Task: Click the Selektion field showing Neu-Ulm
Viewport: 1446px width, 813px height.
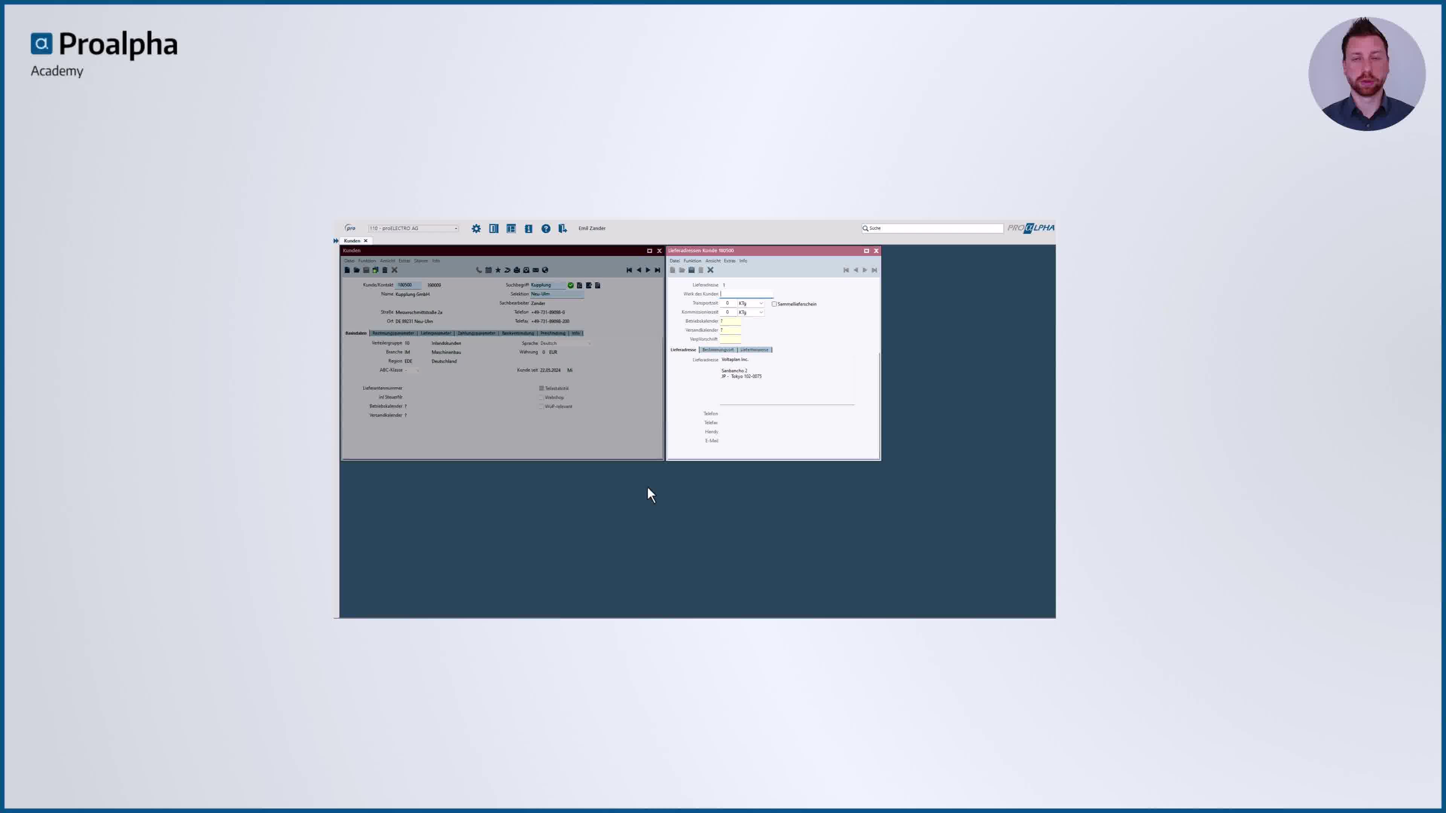Action: click(x=557, y=294)
